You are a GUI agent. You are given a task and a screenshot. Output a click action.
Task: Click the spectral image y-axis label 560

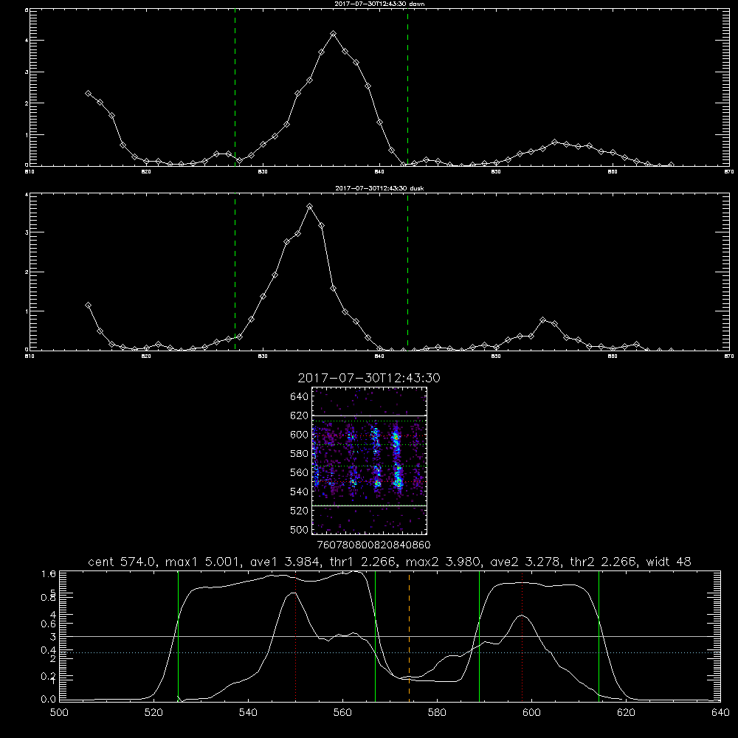[300, 472]
